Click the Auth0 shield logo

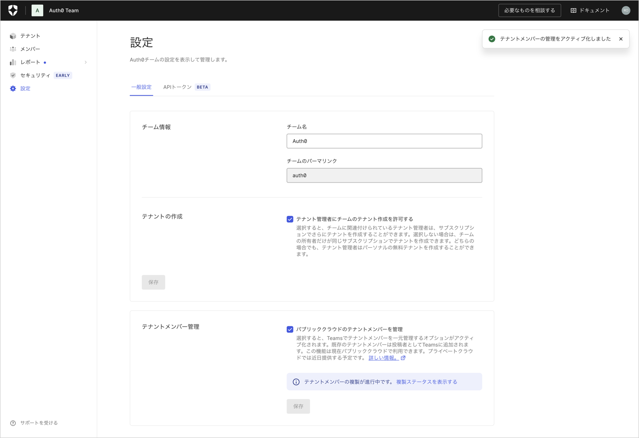click(13, 10)
